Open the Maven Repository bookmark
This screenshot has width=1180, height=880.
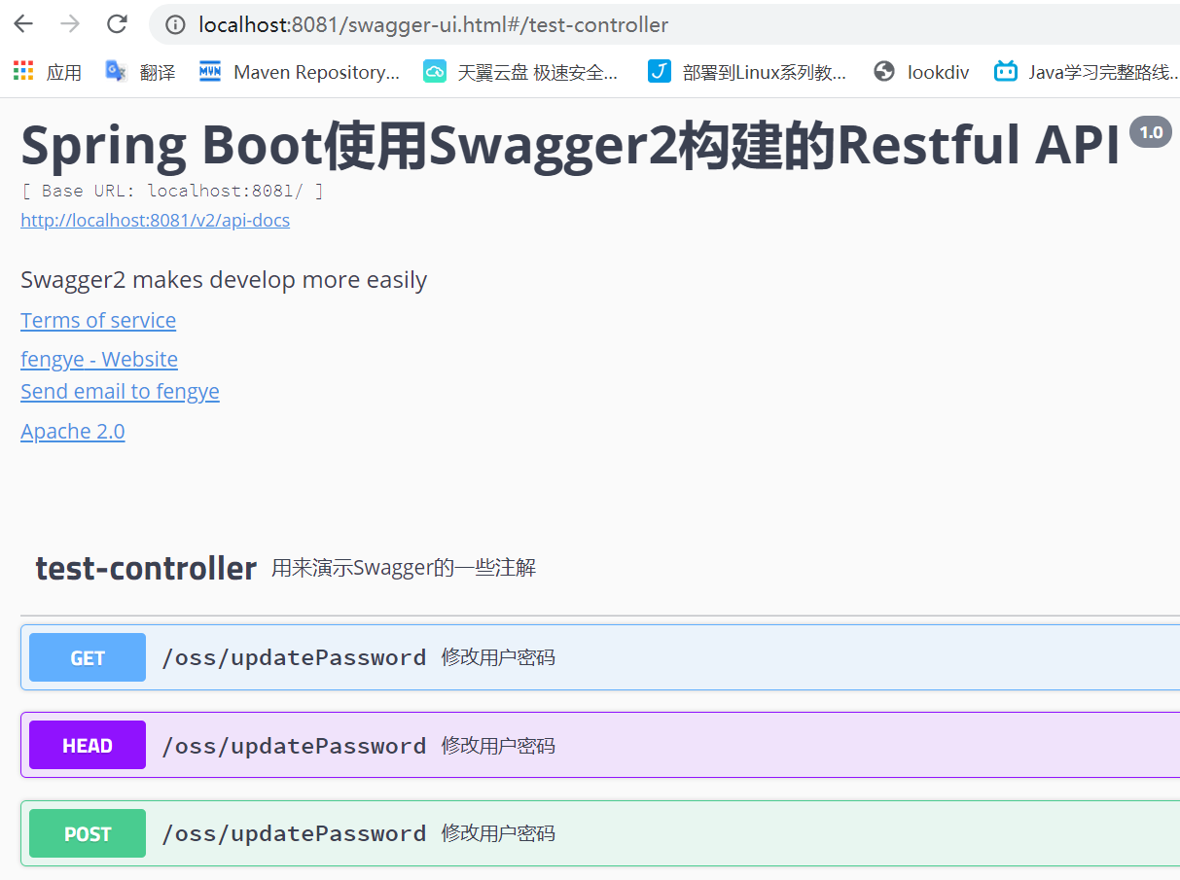[x=299, y=71]
